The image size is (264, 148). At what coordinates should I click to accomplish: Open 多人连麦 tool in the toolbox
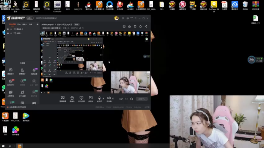pos(22,93)
